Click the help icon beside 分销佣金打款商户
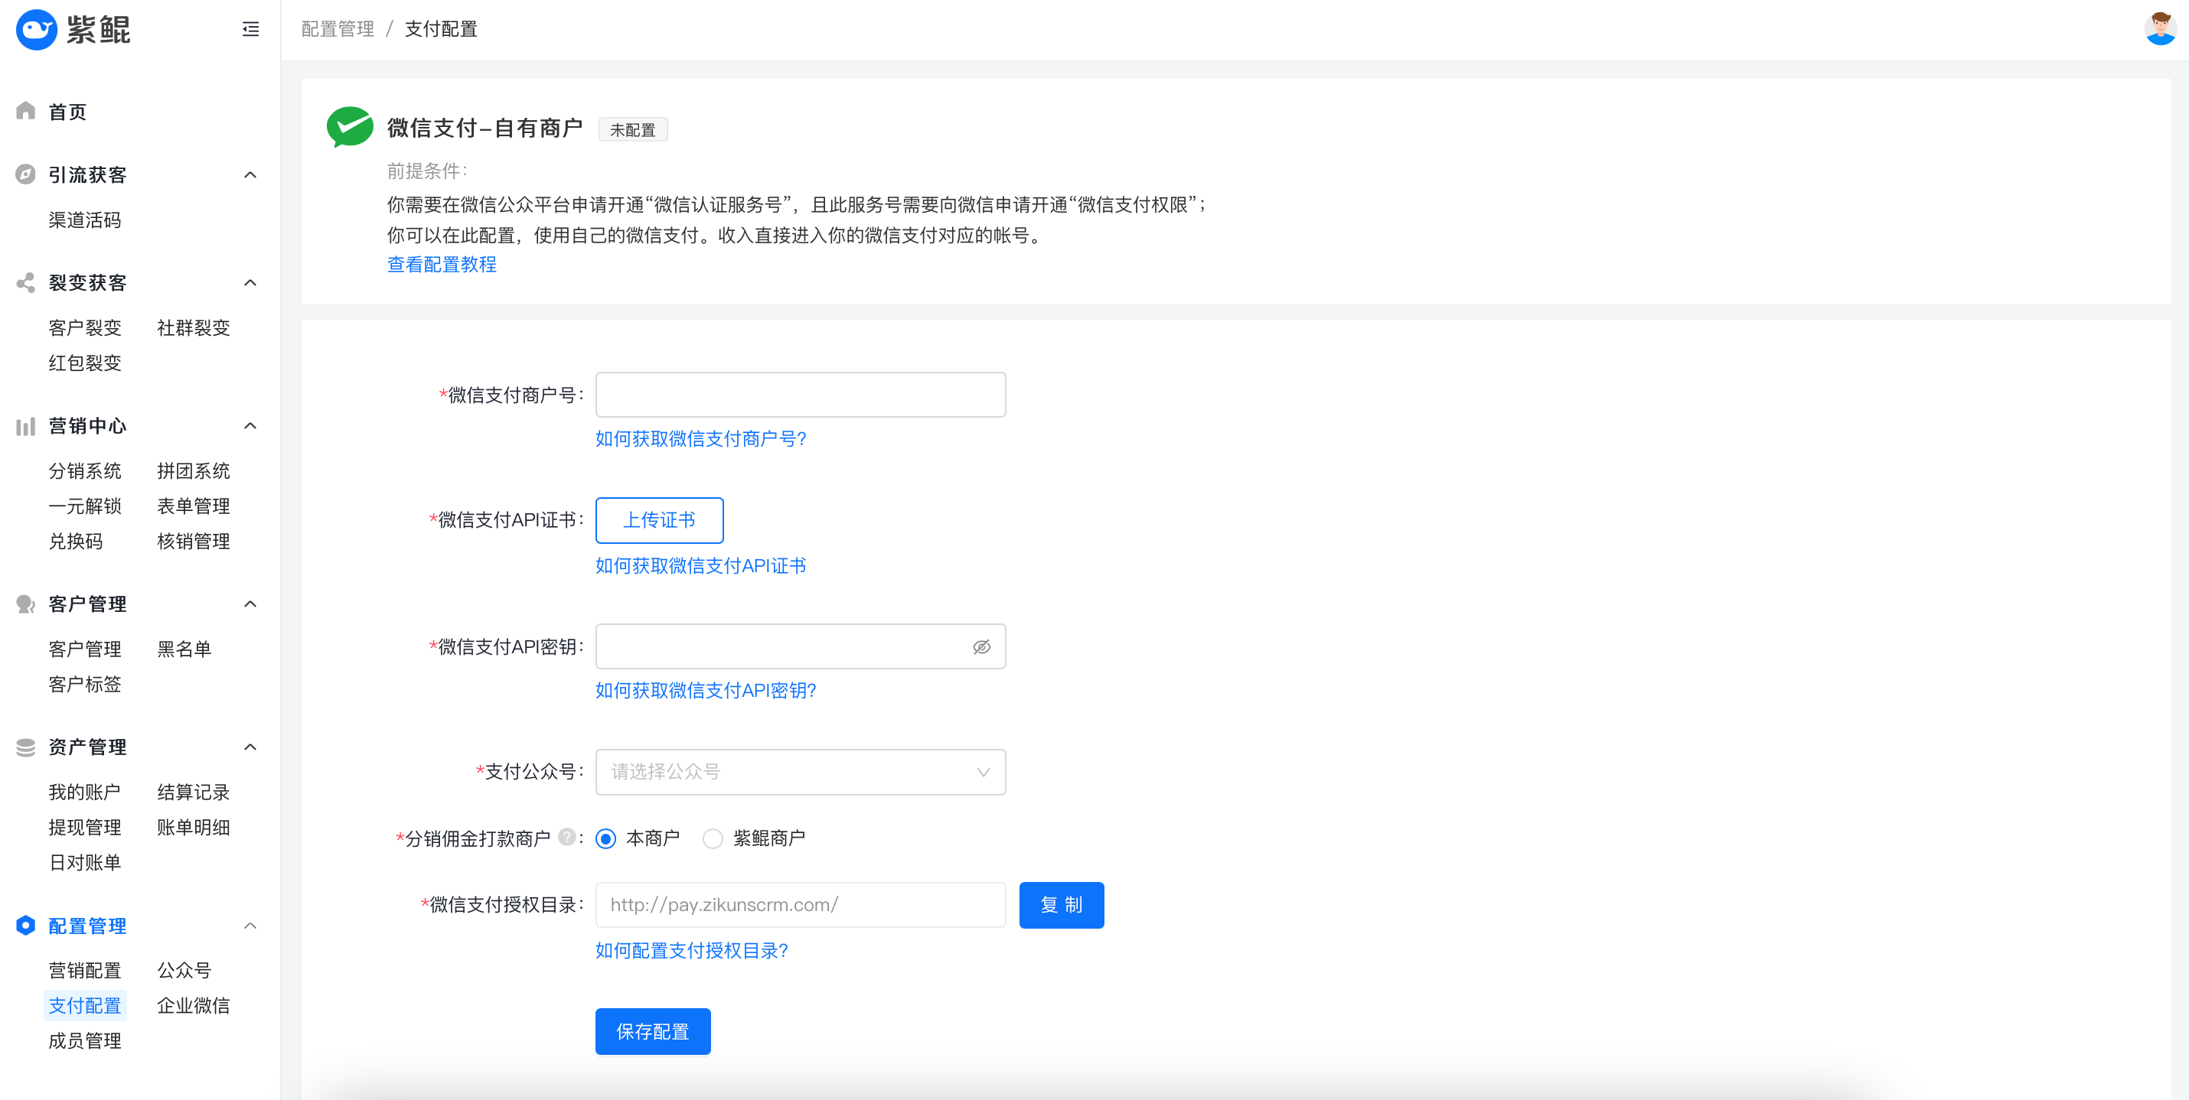The height and width of the screenshot is (1100, 2189). [567, 837]
